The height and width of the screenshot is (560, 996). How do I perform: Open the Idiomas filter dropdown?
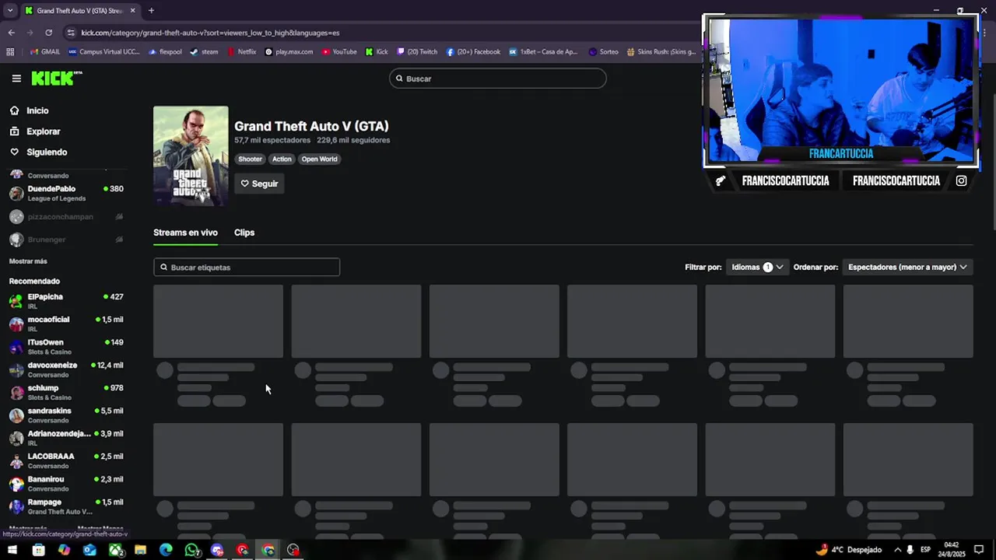pos(757,267)
